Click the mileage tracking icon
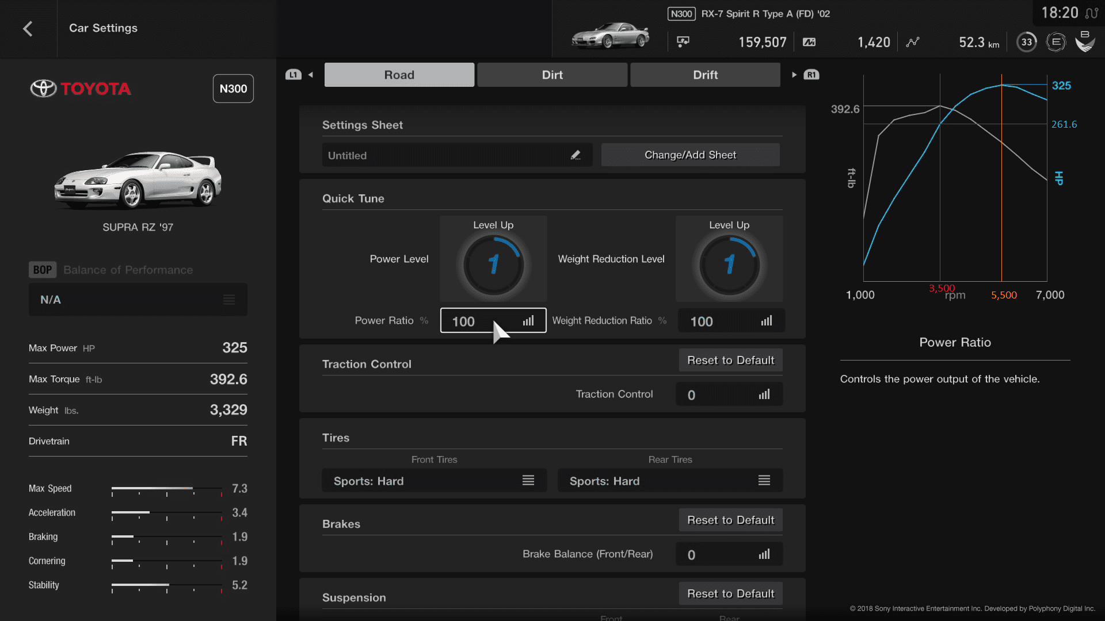This screenshot has height=621, width=1105. (x=912, y=42)
